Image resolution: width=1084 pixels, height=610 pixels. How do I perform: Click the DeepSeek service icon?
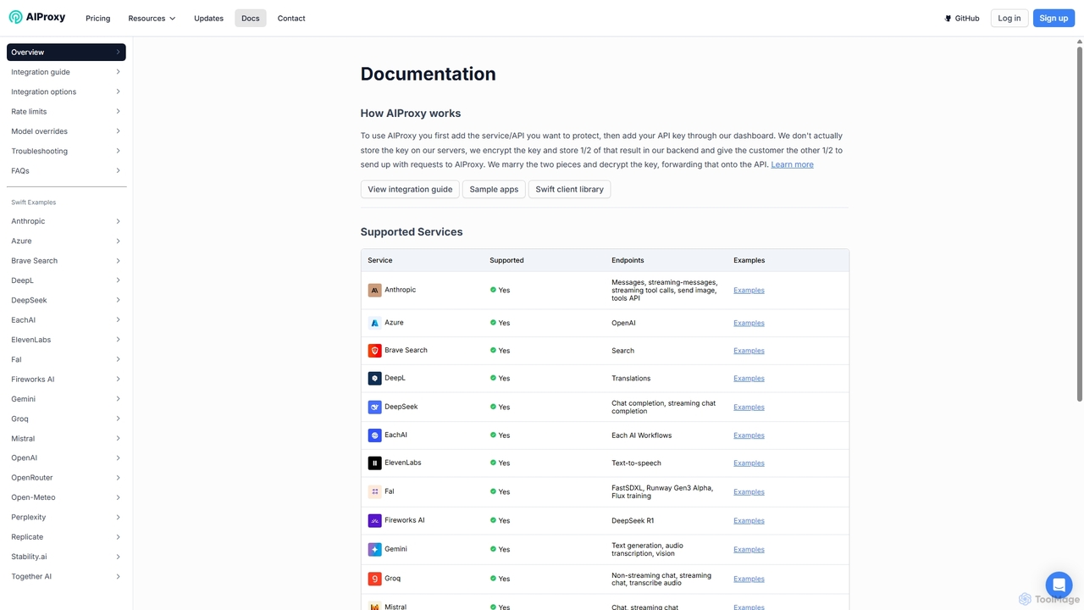(x=374, y=407)
